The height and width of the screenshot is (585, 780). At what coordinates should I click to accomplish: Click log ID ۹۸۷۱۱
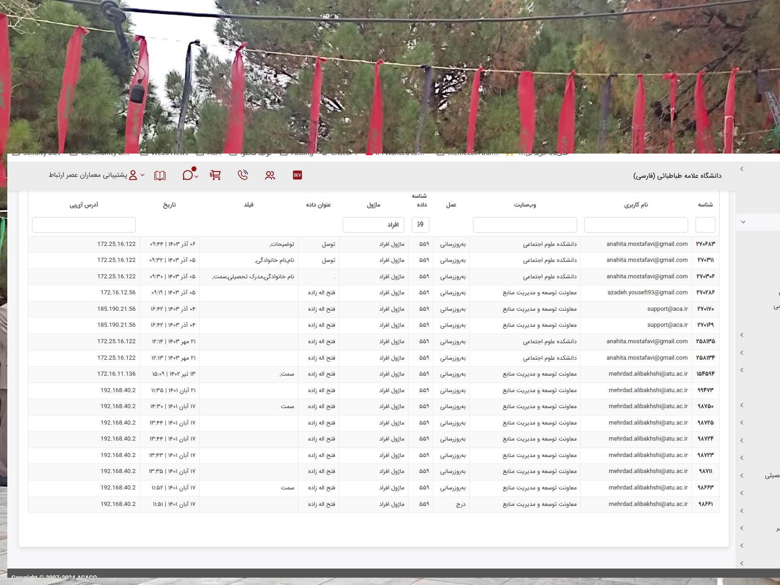[x=706, y=471]
